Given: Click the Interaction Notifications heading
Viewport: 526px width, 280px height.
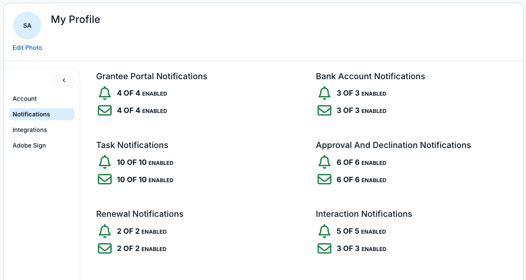Looking at the screenshot, I should [364, 214].
